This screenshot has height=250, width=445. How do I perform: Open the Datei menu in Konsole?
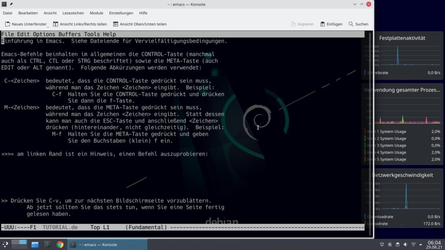8,13
